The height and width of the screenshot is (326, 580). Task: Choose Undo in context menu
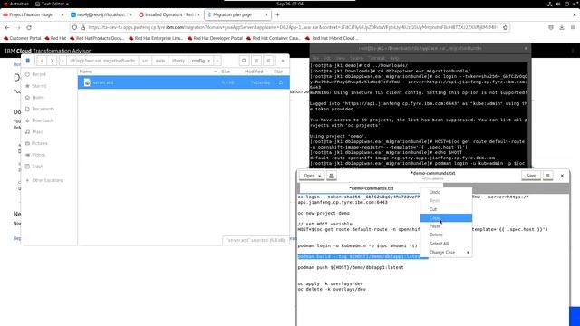pyautogui.click(x=446, y=192)
